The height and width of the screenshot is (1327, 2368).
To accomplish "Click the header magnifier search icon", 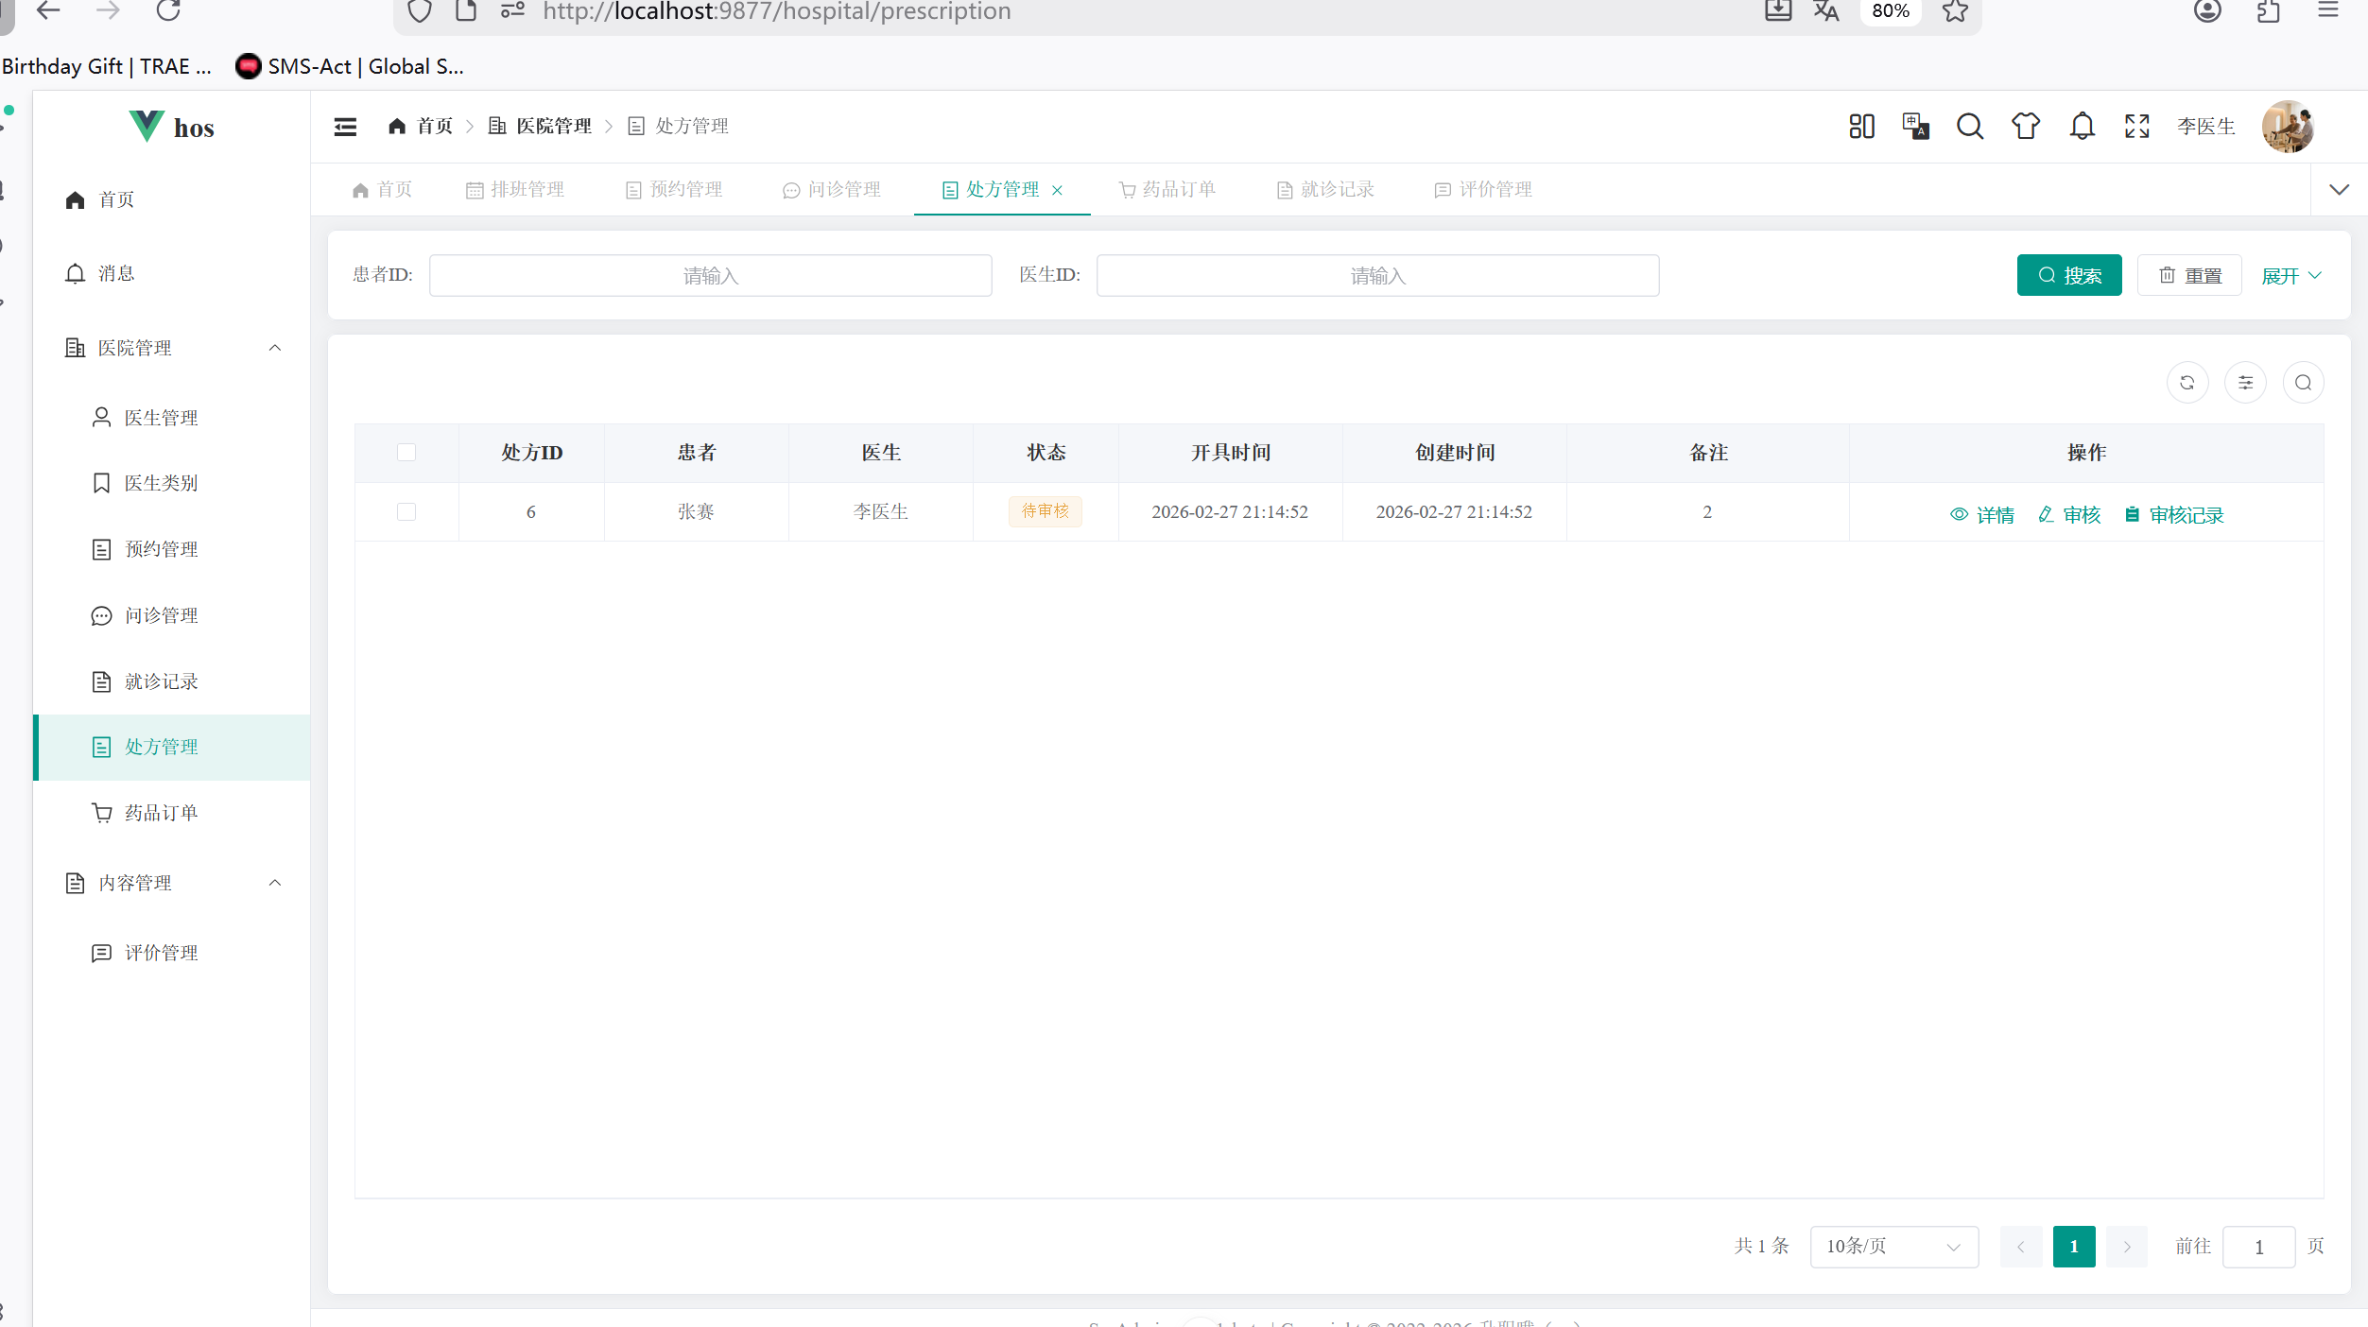I will [x=1970, y=127].
